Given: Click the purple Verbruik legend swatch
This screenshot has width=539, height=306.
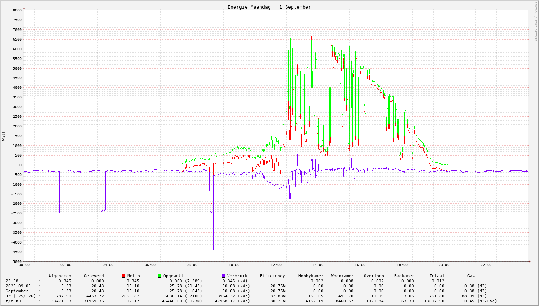Looking at the screenshot, I should [x=223, y=276].
